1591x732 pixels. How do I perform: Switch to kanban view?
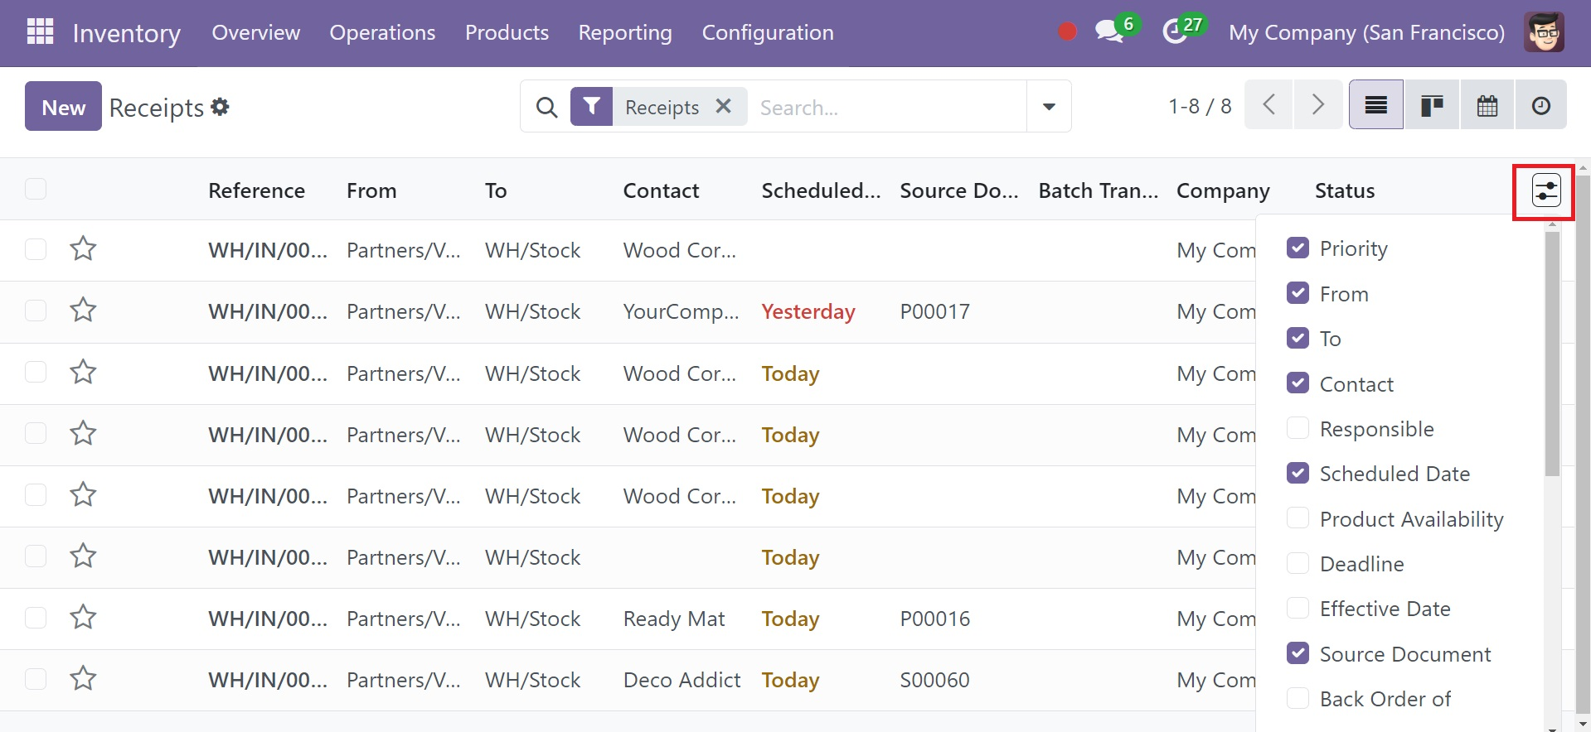tap(1432, 105)
